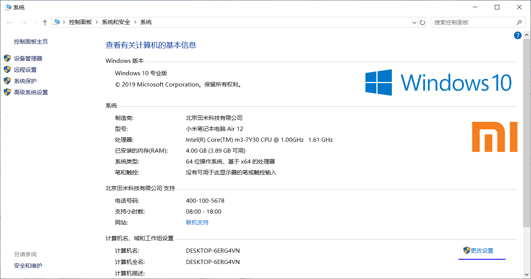Open help with blue question mark
This screenshot has width=531, height=279.
[517, 35]
